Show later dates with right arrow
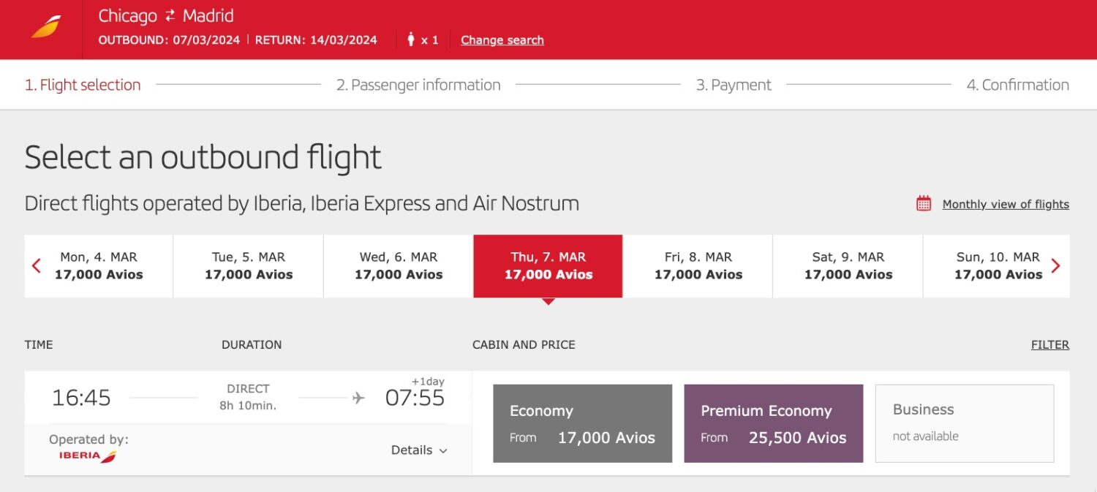The image size is (1097, 492). (1055, 266)
